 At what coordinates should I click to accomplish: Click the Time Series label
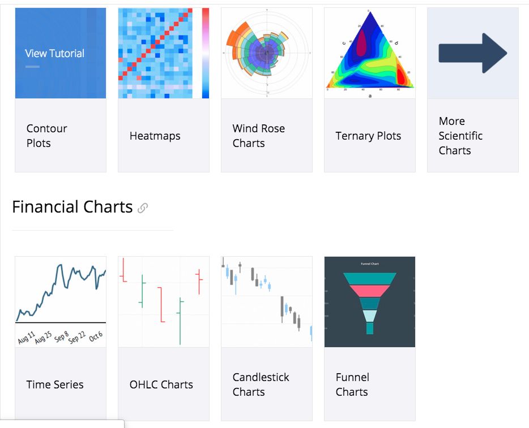[x=55, y=384]
